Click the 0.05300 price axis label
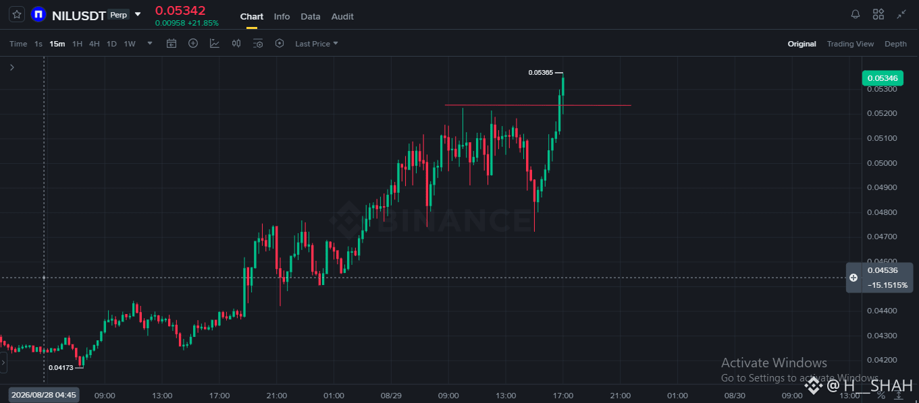 point(882,89)
